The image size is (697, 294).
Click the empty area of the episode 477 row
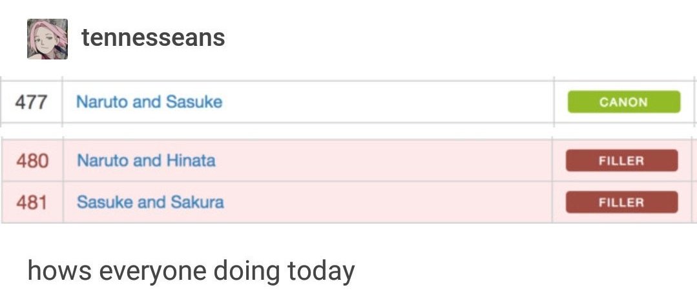(387, 102)
